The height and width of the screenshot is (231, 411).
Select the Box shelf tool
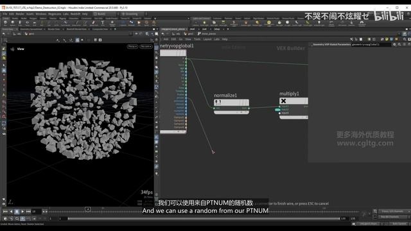(5, 23)
